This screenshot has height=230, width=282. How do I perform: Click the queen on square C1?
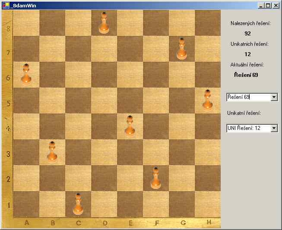[78, 204]
